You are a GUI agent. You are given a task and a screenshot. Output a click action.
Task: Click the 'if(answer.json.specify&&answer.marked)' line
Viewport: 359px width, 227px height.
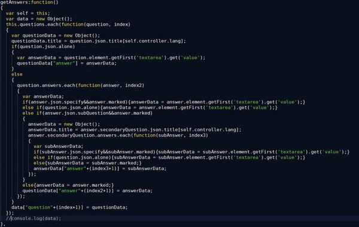(164, 102)
